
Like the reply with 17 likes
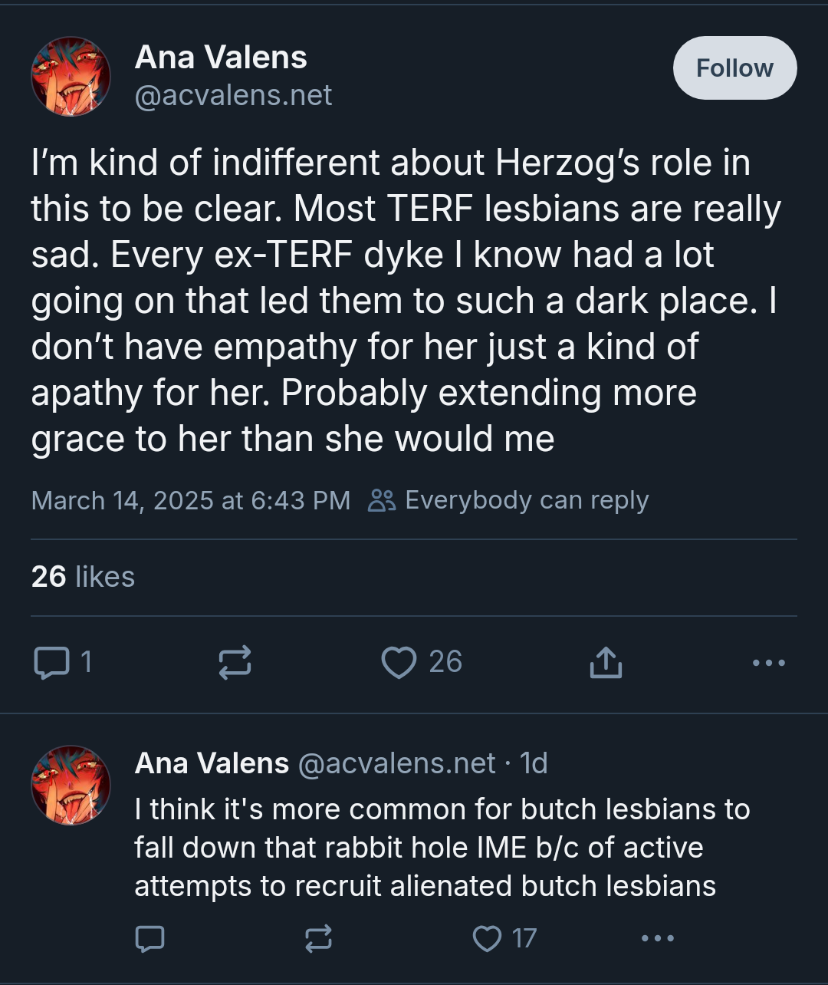(x=488, y=938)
